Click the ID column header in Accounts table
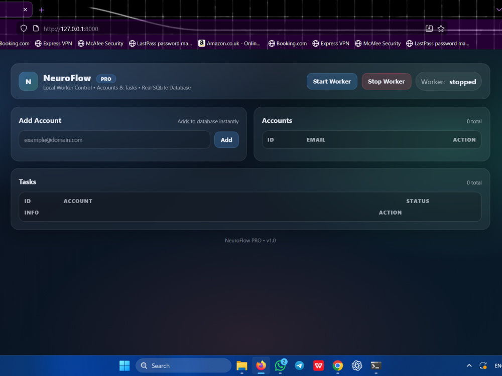Screen dimensions: 502x376 271,140
